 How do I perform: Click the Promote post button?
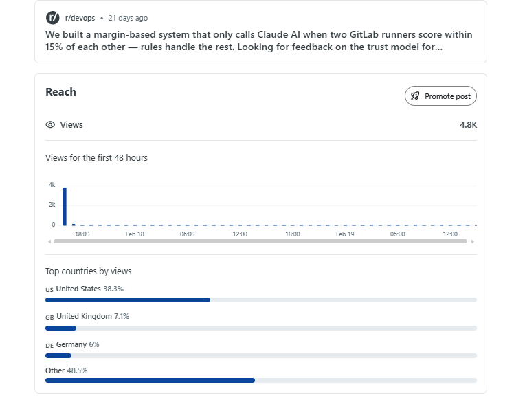440,96
